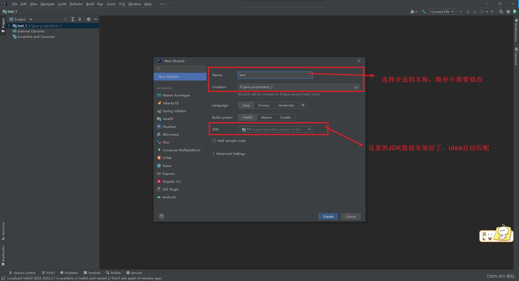Image resolution: width=519 pixels, height=281 pixels.
Task: Open the Tools menu
Action: pos(111,4)
